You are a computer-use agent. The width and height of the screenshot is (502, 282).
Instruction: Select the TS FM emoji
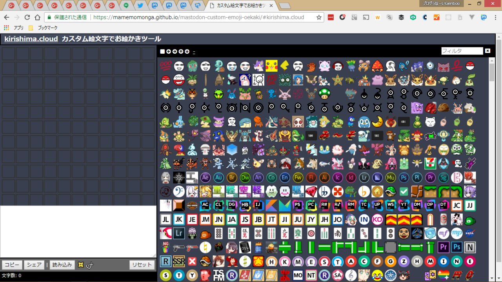pos(218,275)
